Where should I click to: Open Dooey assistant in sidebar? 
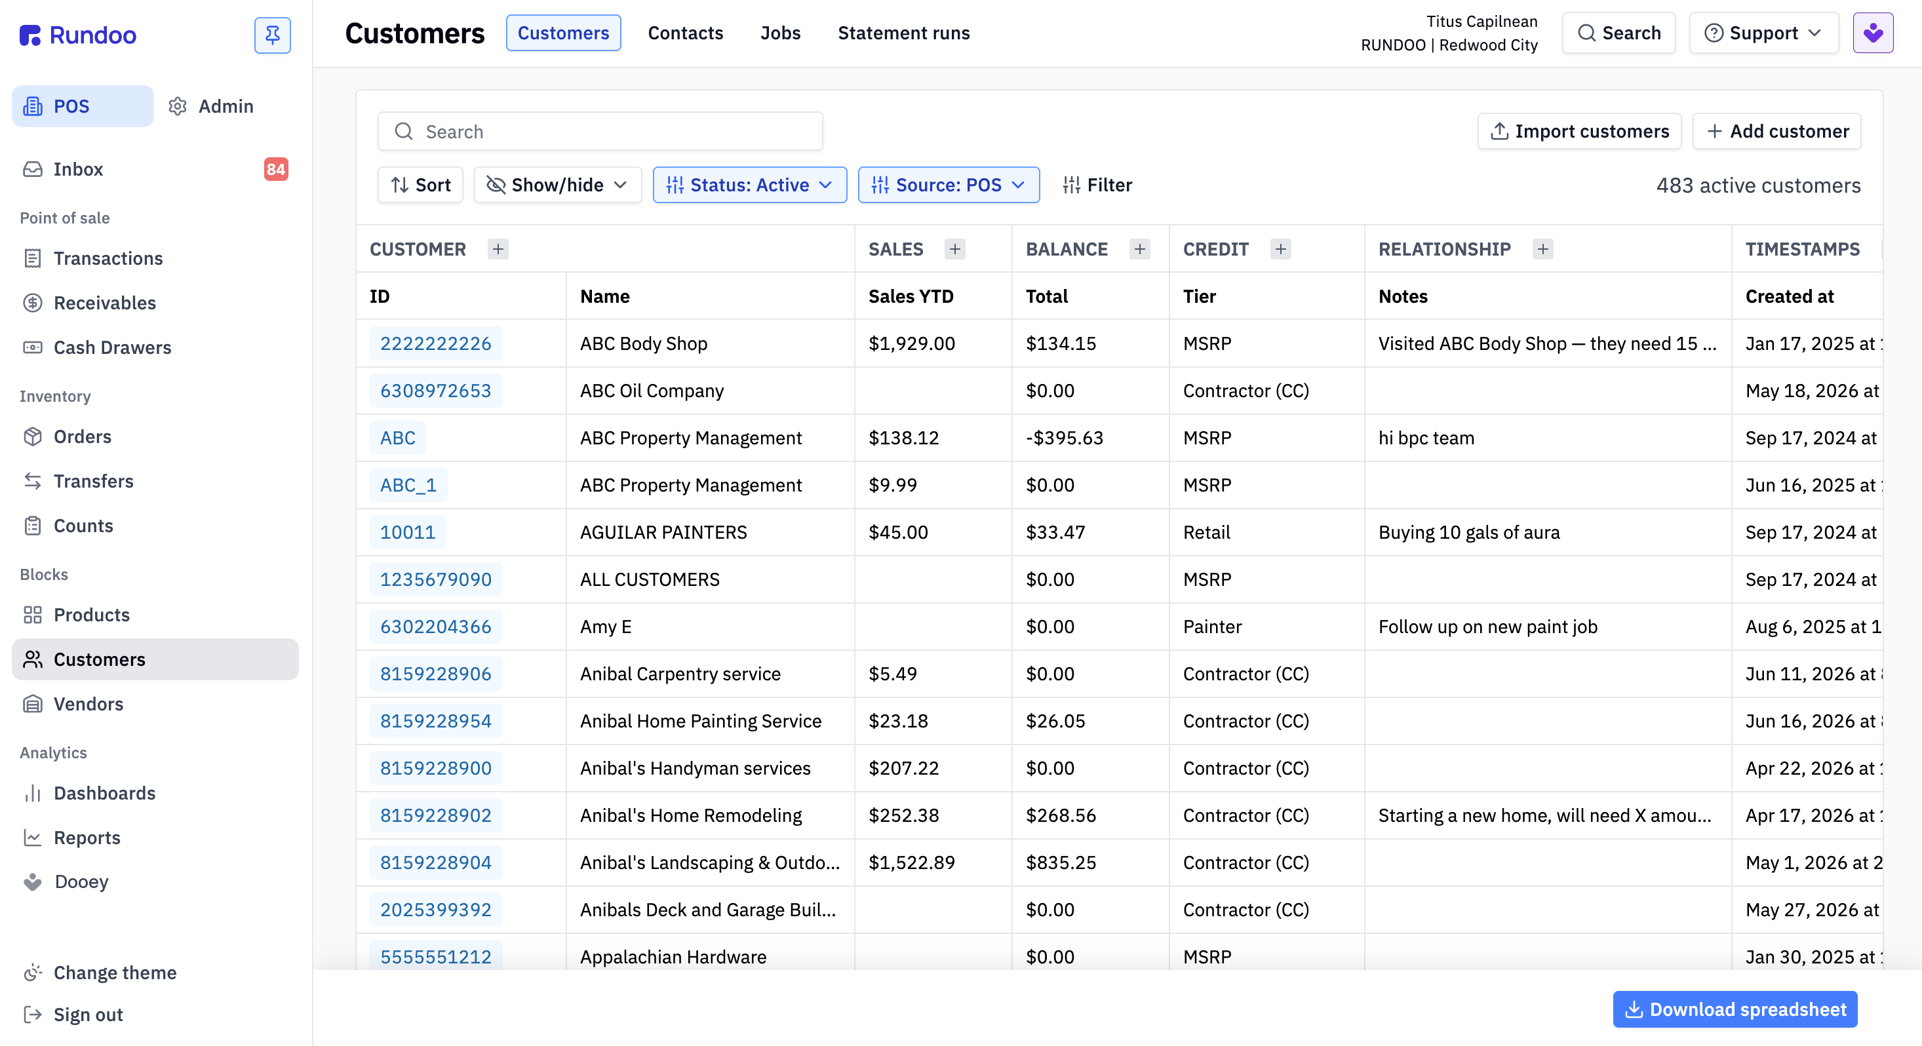pyautogui.click(x=155, y=882)
